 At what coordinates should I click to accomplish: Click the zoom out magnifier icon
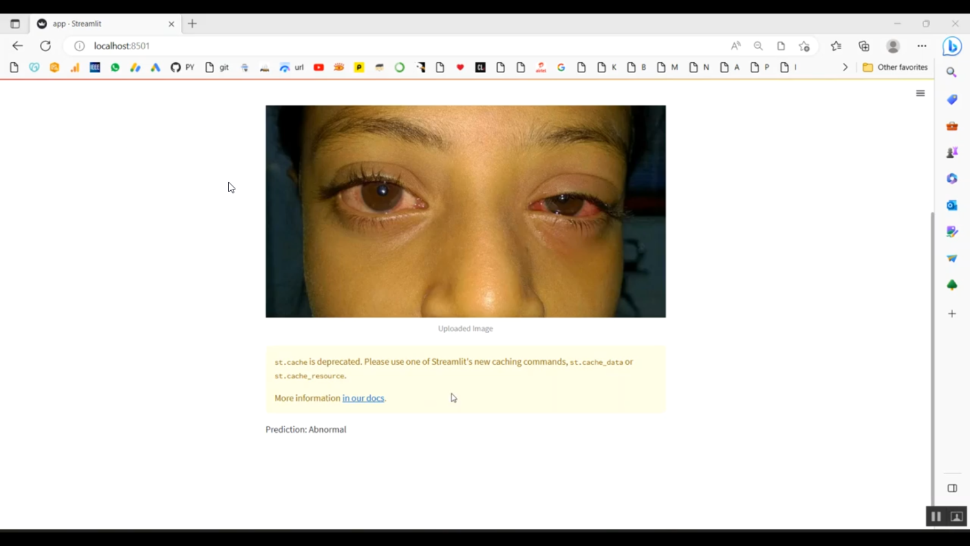pyautogui.click(x=759, y=46)
